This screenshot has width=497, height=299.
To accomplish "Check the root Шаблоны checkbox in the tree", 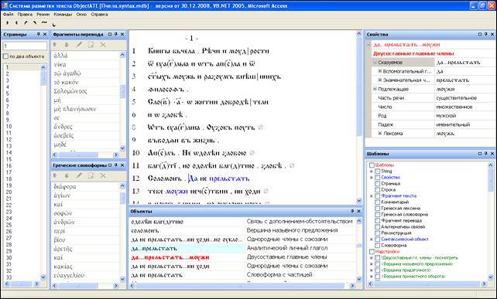I will [x=372, y=165].
